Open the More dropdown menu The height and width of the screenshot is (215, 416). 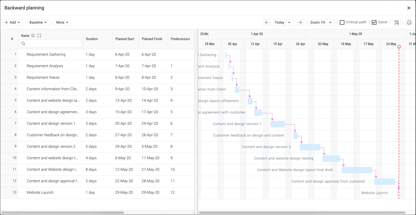click(x=63, y=22)
